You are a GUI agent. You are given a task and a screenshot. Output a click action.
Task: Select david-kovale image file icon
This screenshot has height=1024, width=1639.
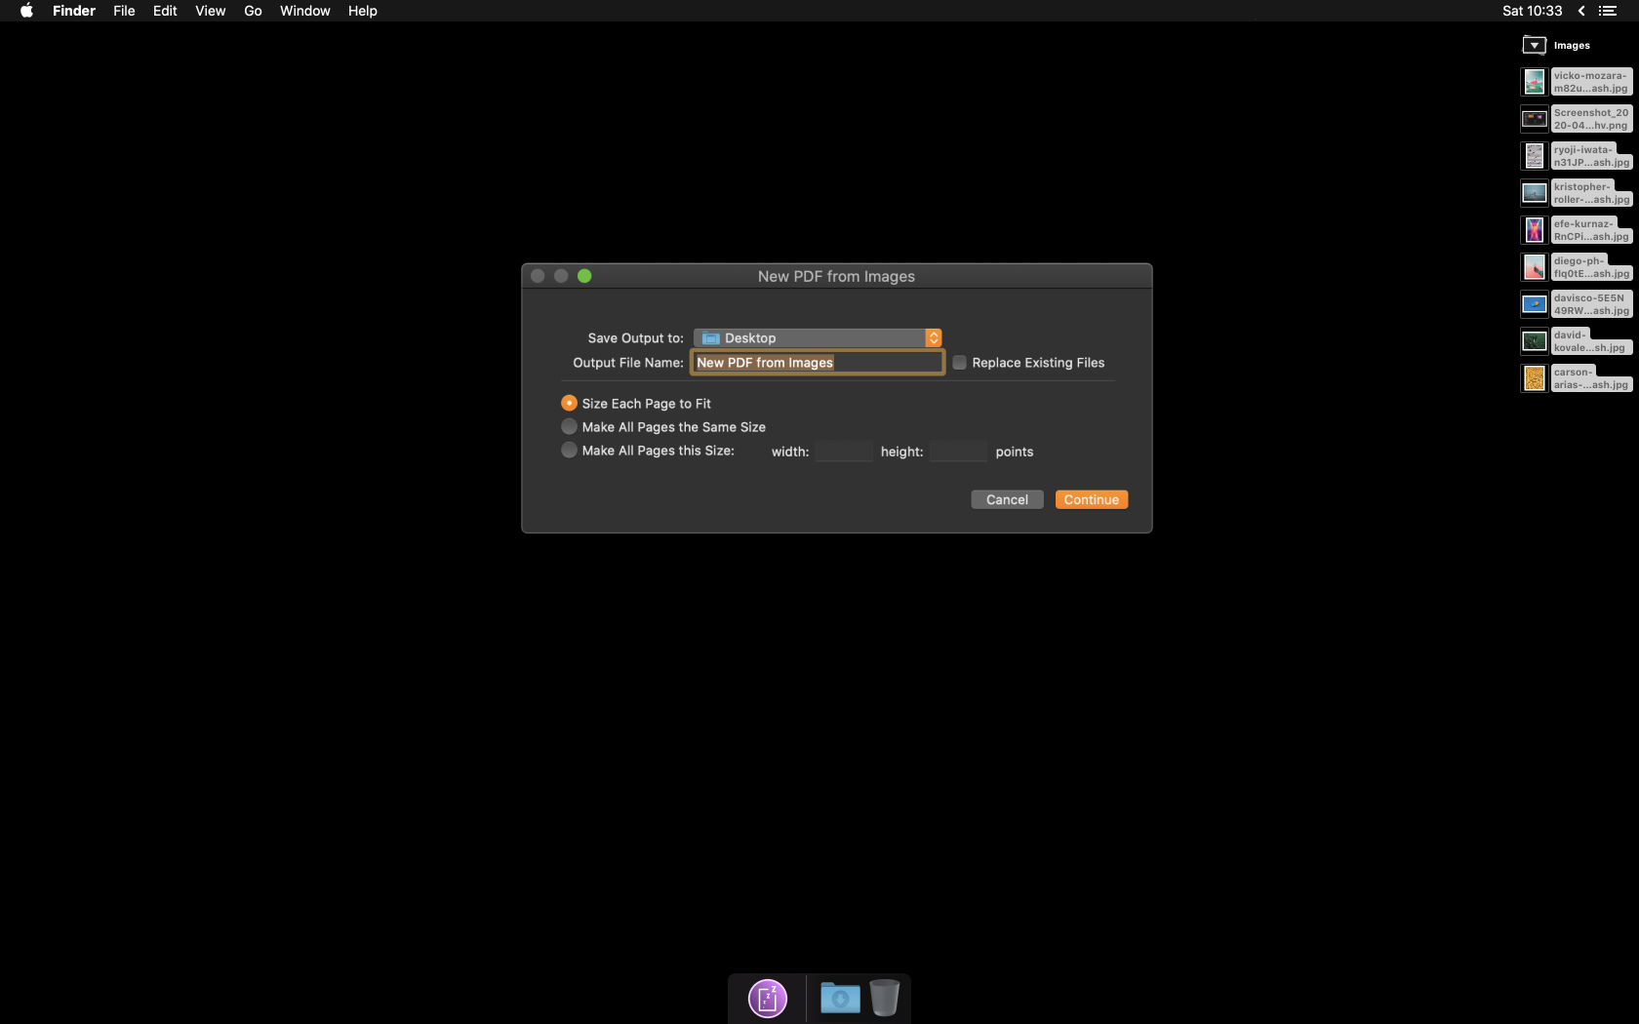tap(1535, 341)
